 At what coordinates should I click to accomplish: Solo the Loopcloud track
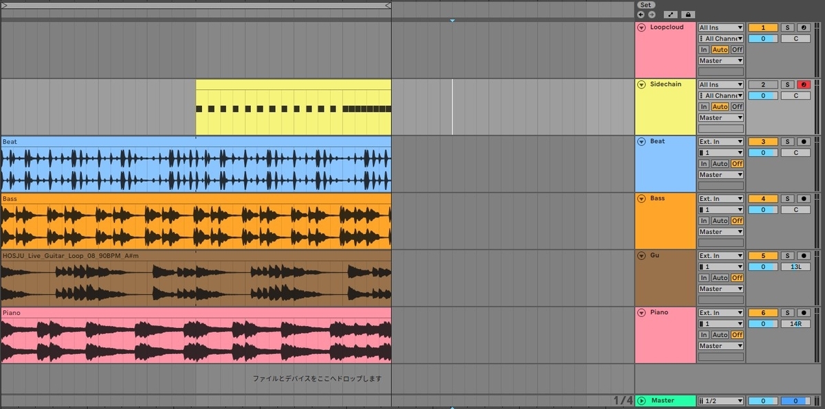[788, 27]
